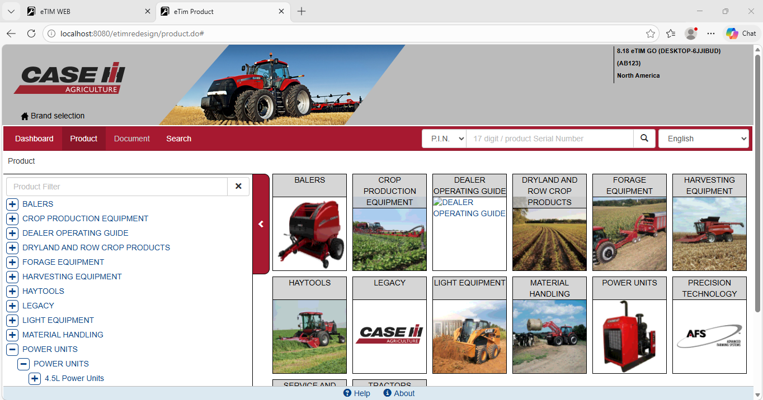Open the PRECISION TECHNOLOGY AFS thumbnail
This screenshot has height=400, width=763.
(x=709, y=336)
